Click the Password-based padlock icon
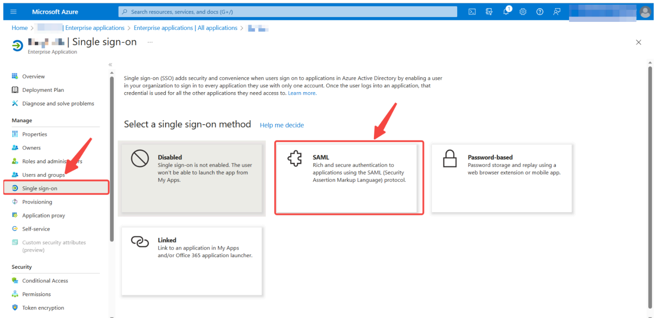This screenshot has width=660, height=318. [x=449, y=159]
